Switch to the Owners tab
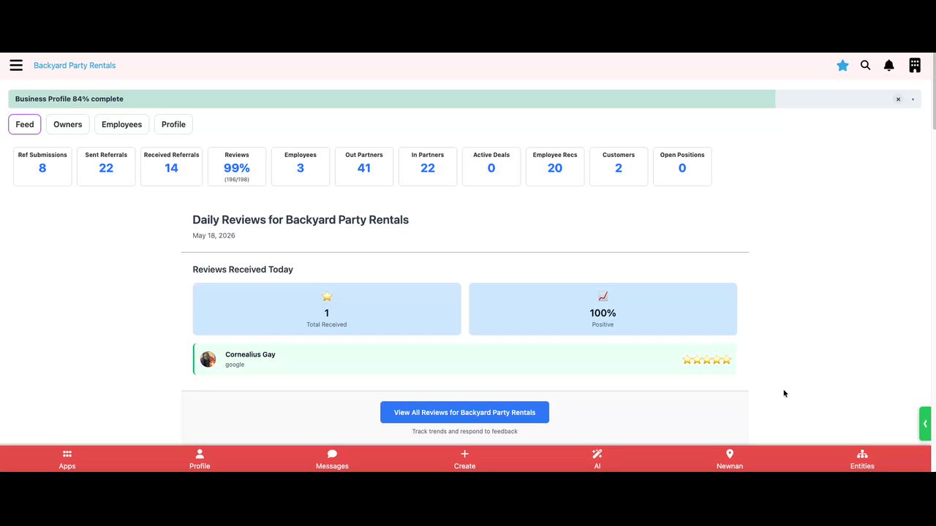936x526 pixels. pos(68,124)
